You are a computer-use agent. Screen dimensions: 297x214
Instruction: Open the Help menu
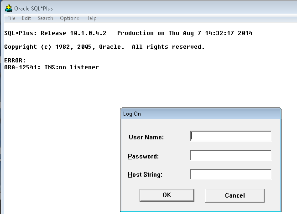[x=91, y=18]
